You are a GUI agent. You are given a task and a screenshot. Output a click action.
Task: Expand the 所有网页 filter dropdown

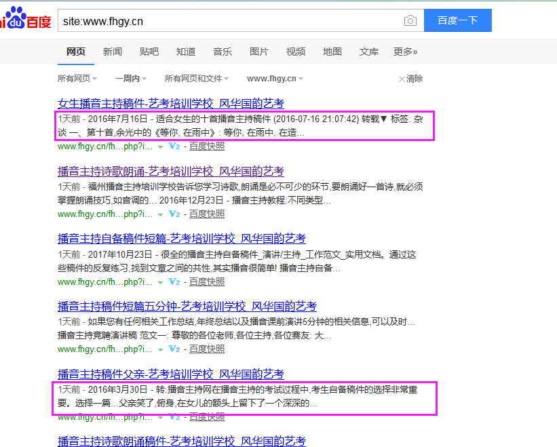tap(77, 79)
